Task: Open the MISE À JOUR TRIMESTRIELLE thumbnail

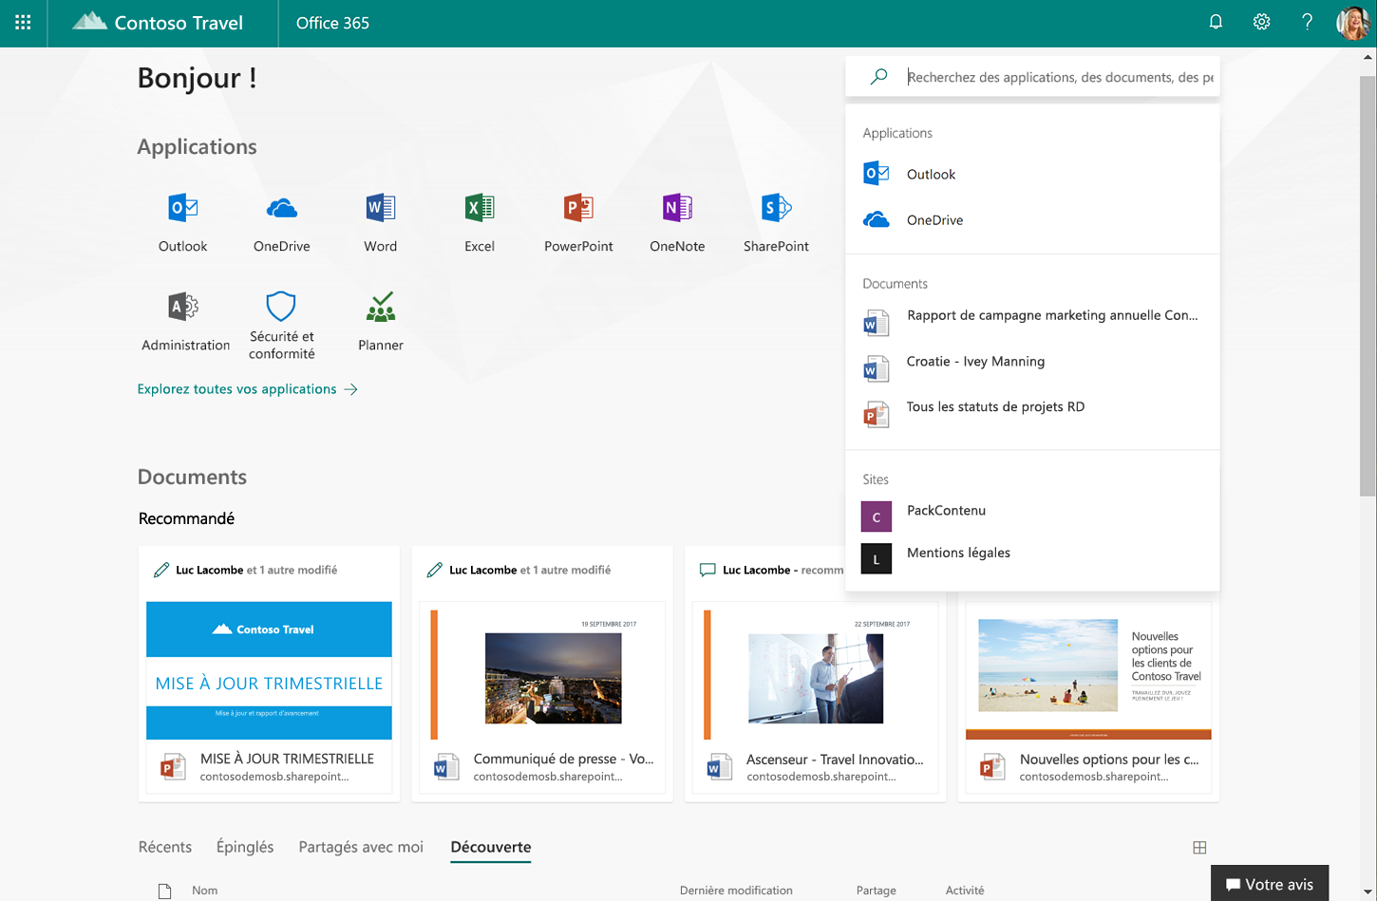Action: [x=269, y=670]
